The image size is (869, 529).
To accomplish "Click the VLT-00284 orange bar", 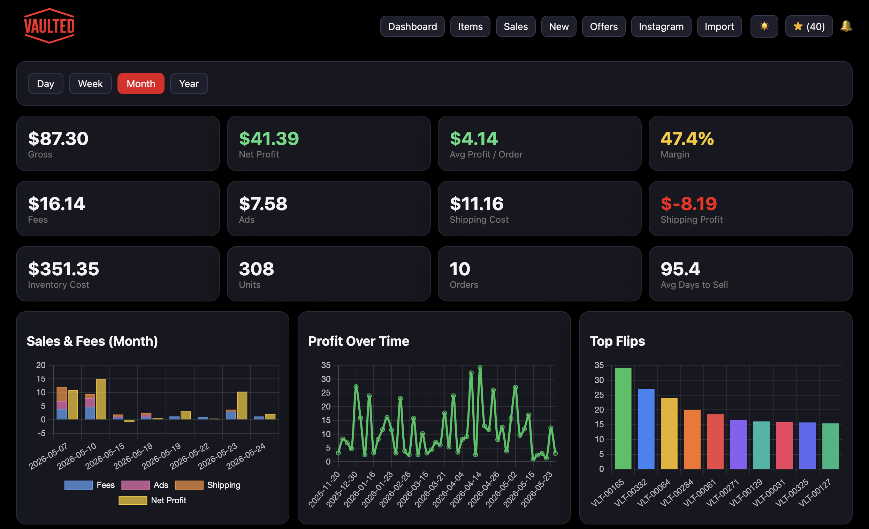I will click(692, 439).
